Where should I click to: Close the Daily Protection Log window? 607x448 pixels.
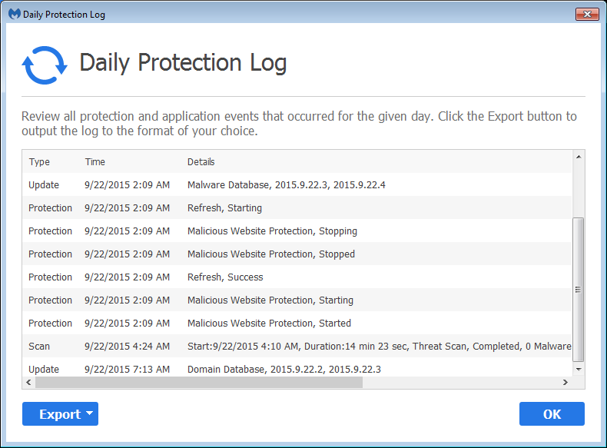click(587, 14)
